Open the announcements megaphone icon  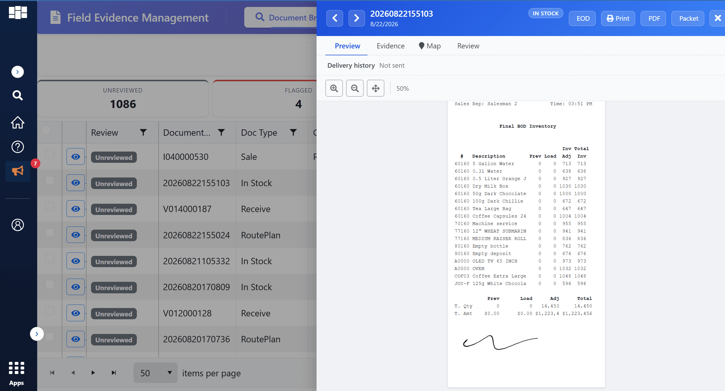click(x=18, y=171)
